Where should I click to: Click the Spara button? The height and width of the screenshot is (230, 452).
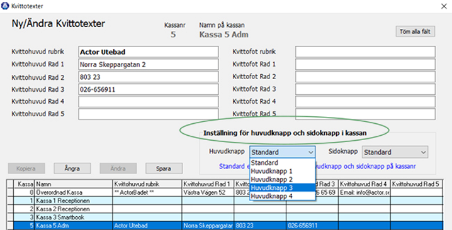click(x=164, y=168)
